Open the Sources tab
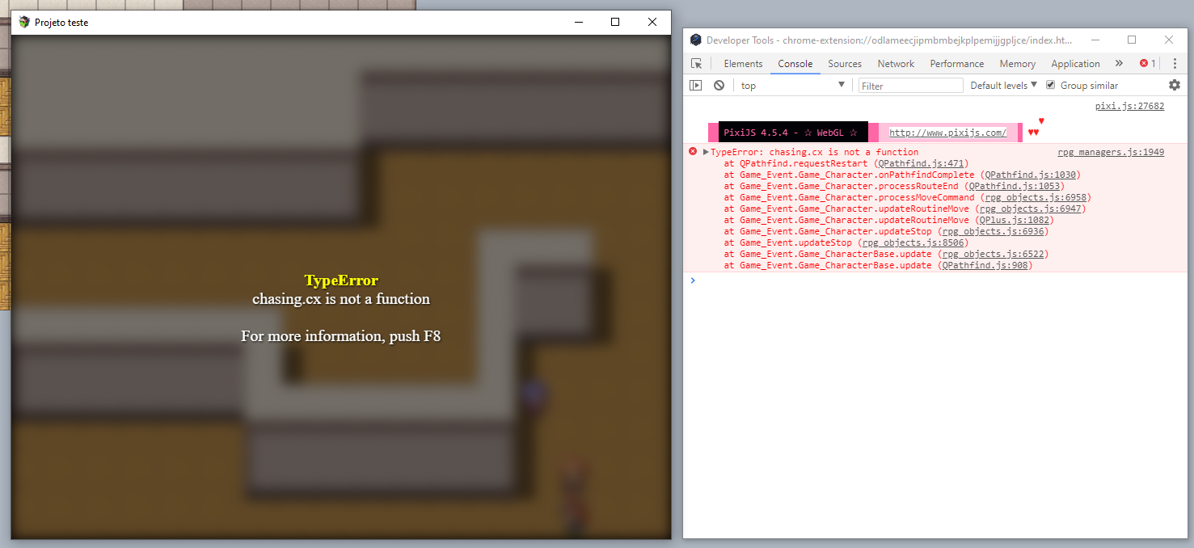1194x548 pixels. [x=845, y=64]
